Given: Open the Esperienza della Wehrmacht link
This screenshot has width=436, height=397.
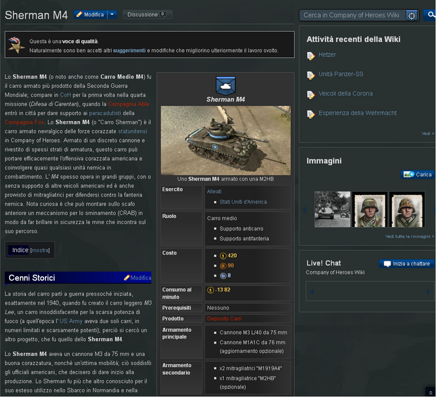Looking at the screenshot, I should [357, 113].
